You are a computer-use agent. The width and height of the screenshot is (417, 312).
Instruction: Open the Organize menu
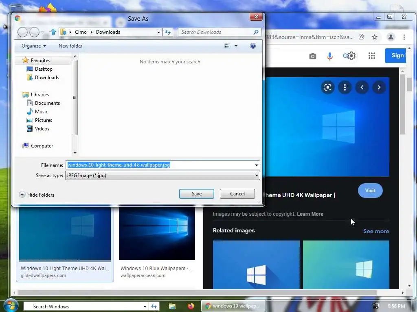click(34, 46)
